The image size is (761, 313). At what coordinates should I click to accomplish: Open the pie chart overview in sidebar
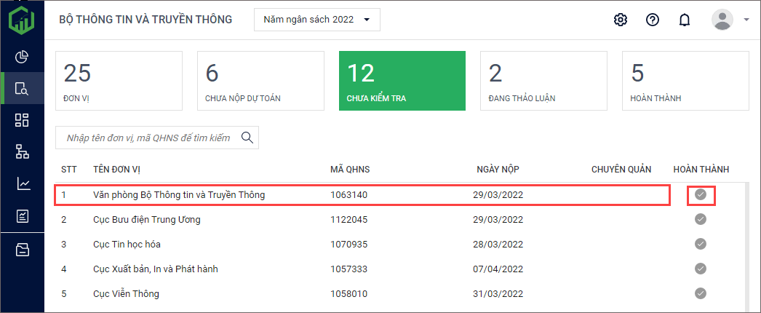22,57
